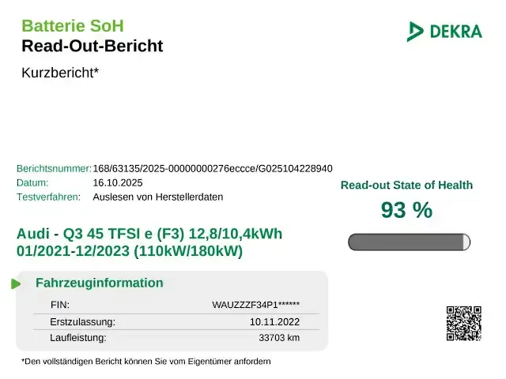Click the Batterie SoH title

tap(73, 26)
